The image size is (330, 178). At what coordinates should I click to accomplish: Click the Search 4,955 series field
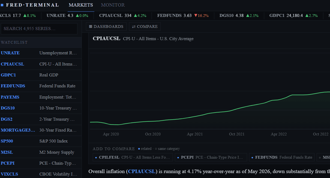[39, 29]
